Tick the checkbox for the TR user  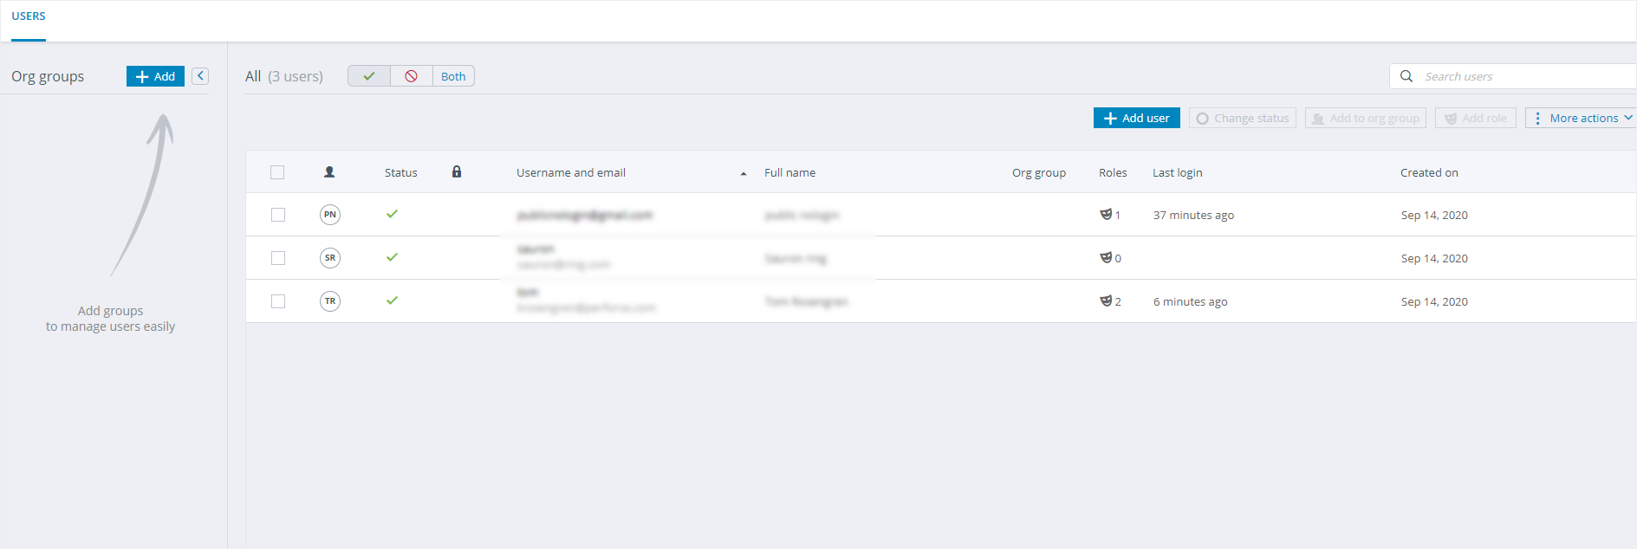278,301
